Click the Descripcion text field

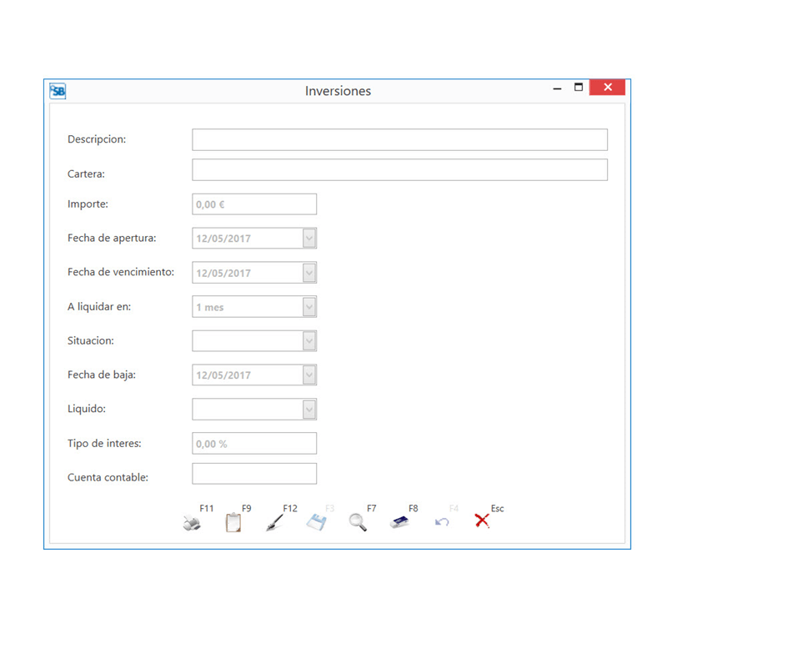(399, 140)
